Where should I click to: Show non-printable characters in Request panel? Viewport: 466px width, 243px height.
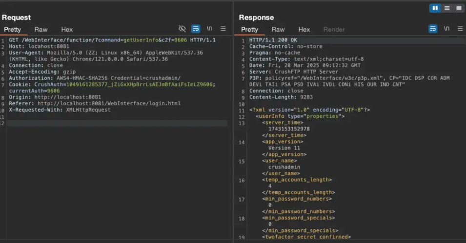pos(209,29)
